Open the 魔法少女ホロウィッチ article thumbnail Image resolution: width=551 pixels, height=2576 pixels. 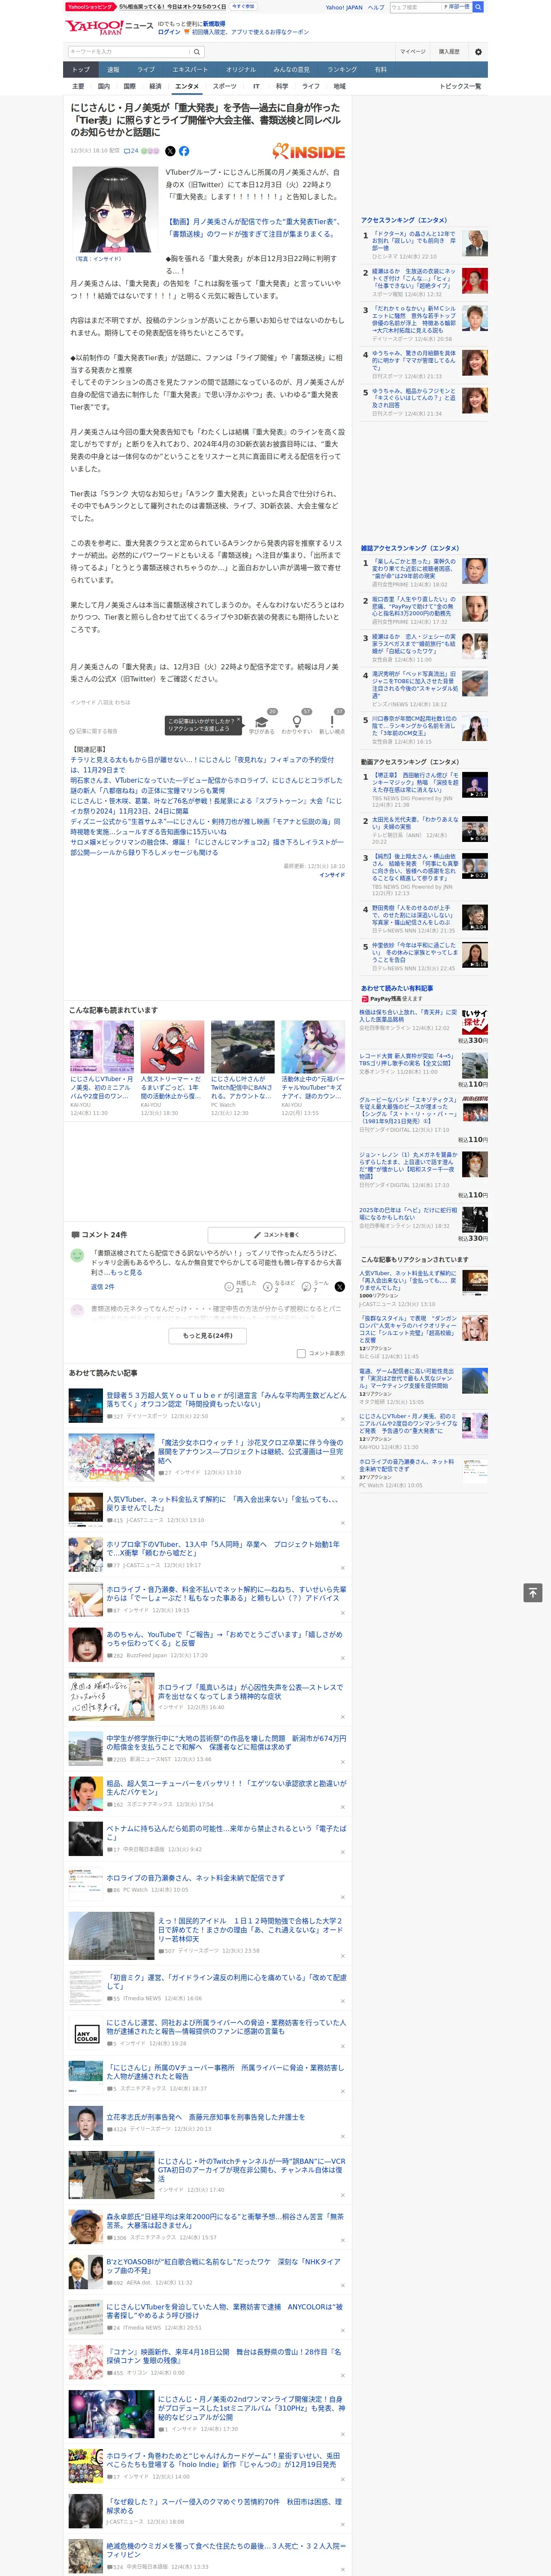(x=111, y=1457)
